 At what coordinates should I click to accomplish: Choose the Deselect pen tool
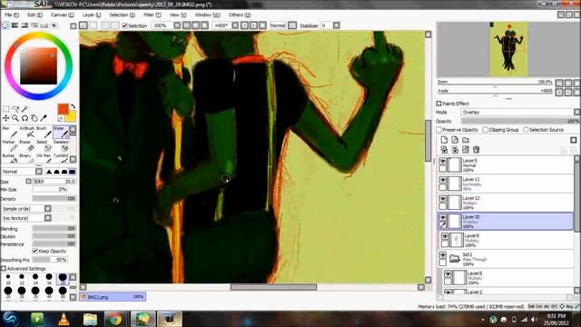coord(61,146)
